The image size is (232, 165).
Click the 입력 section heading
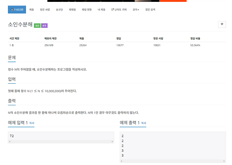point(12,79)
